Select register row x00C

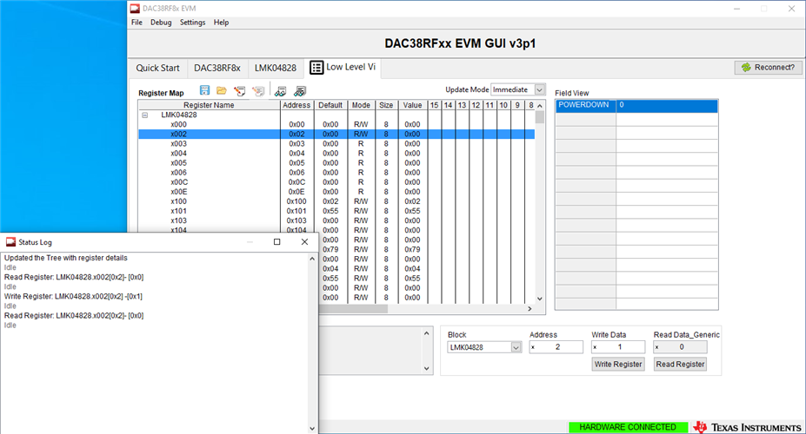[x=336, y=182]
